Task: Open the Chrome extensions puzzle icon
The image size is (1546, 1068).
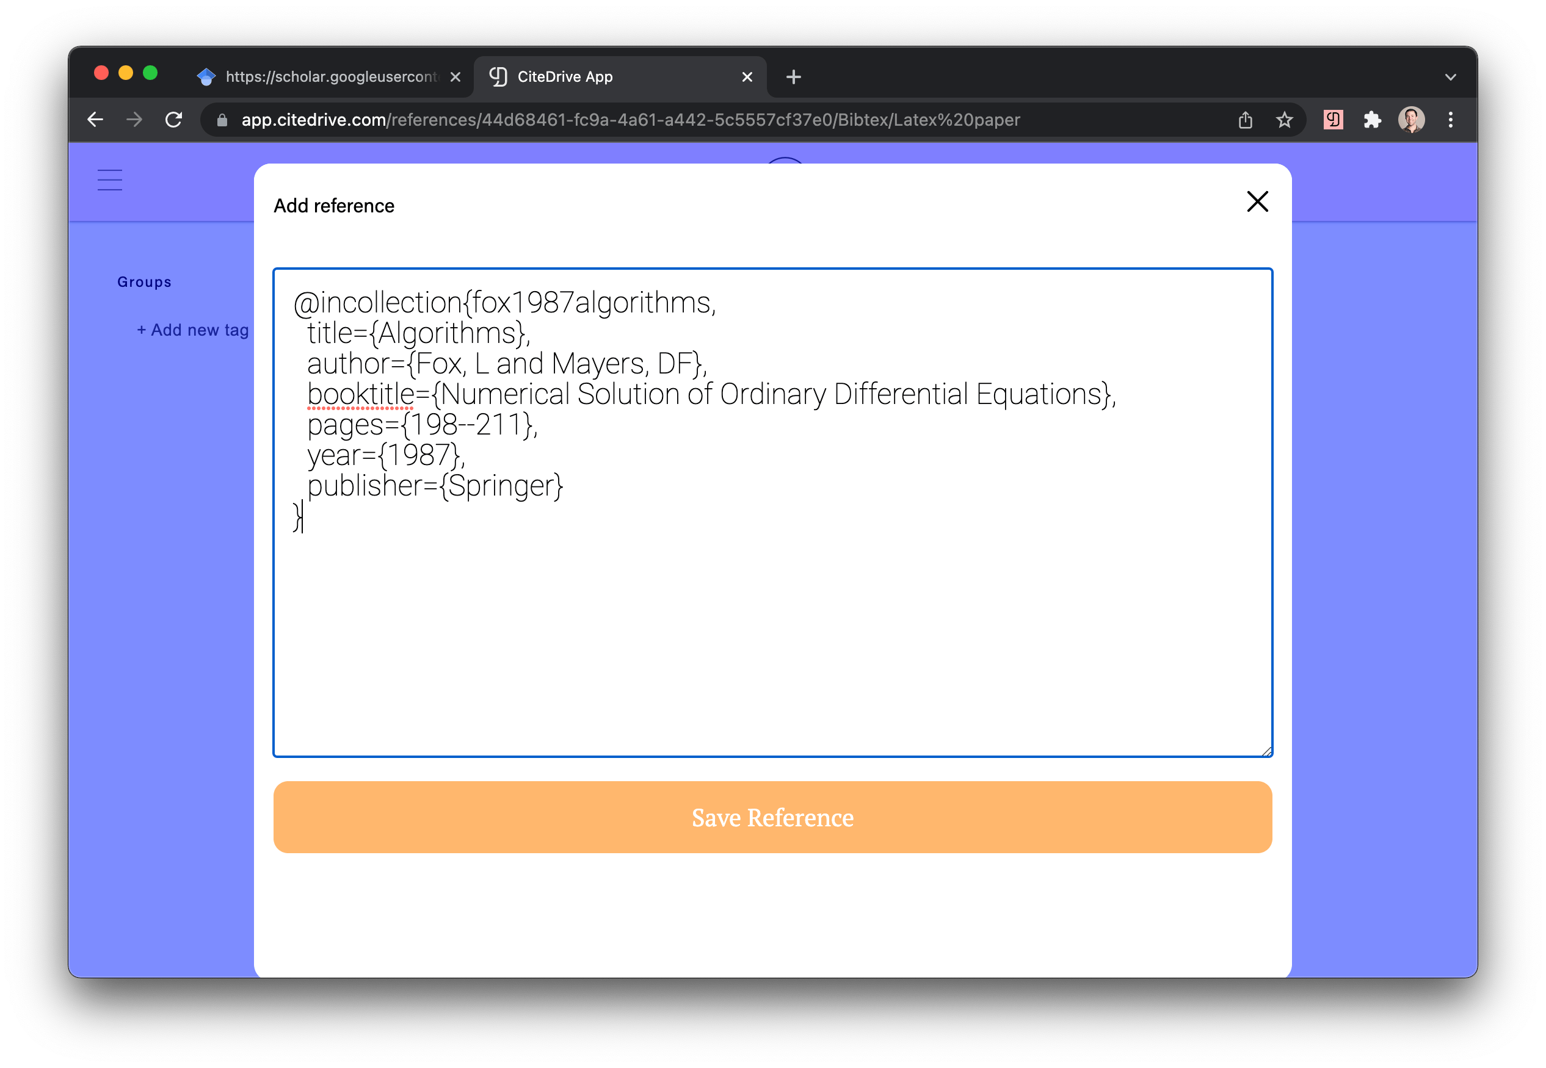Action: click(1372, 120)
